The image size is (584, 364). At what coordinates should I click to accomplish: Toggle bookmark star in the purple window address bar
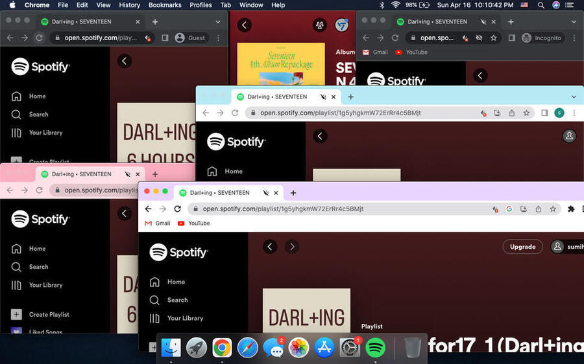point(553,209)
